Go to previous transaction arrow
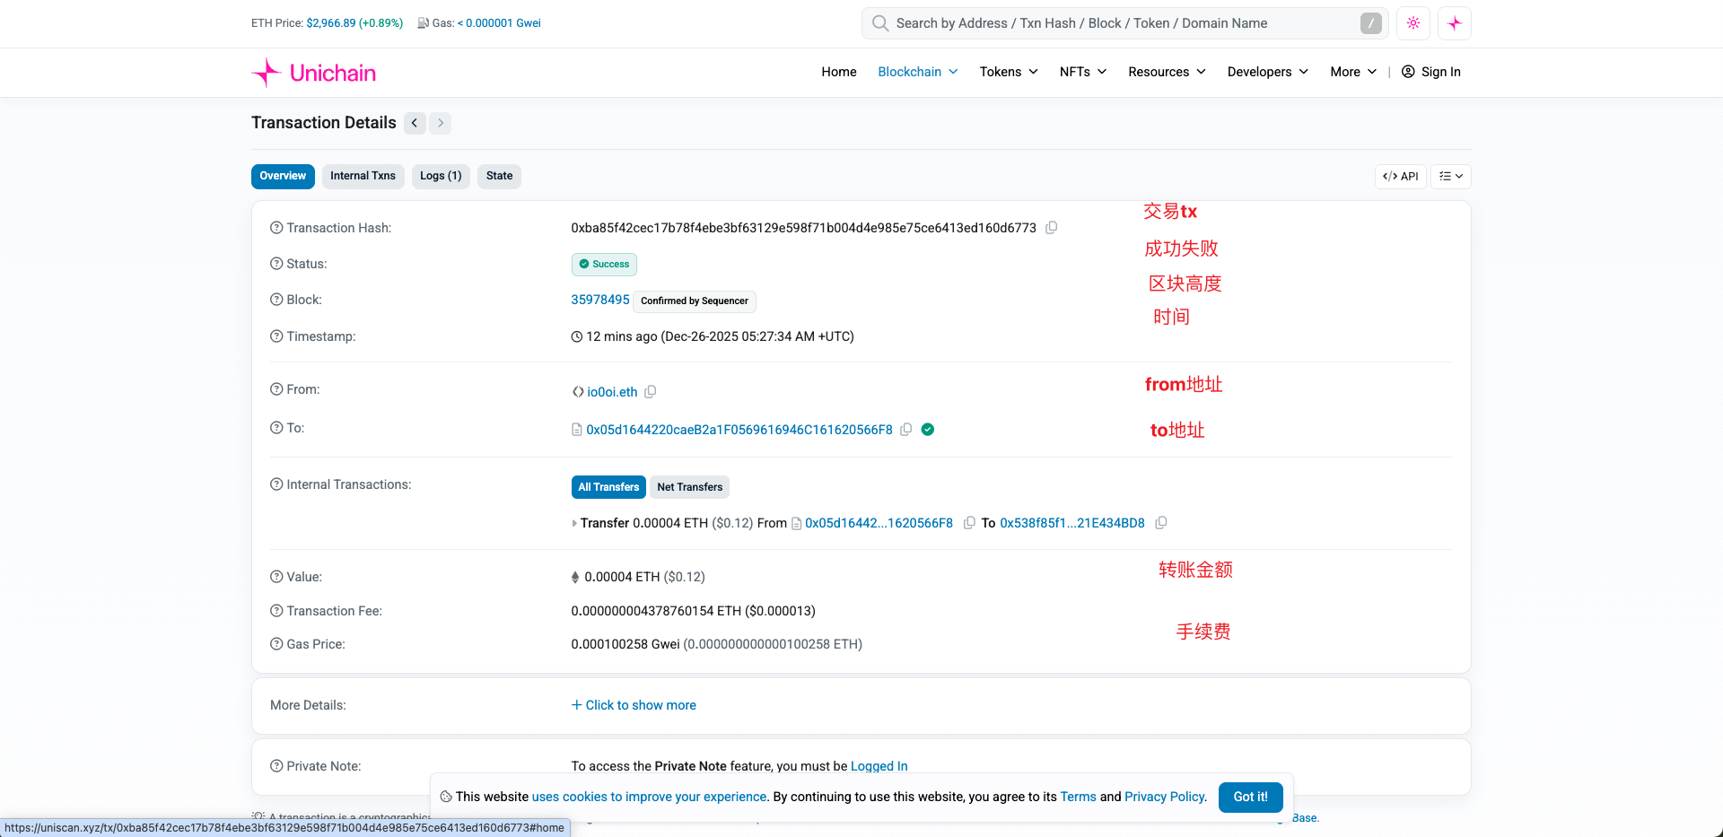This screenshot has height=837, width=1723. [x=415, y=123]
